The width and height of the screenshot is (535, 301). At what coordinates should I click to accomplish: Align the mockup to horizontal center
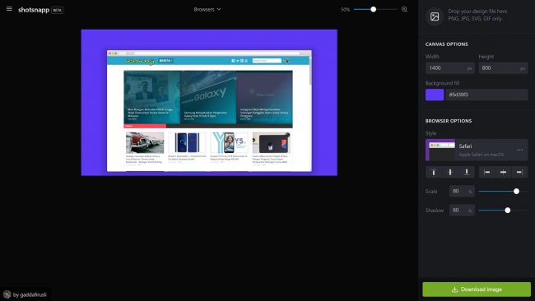503,172
